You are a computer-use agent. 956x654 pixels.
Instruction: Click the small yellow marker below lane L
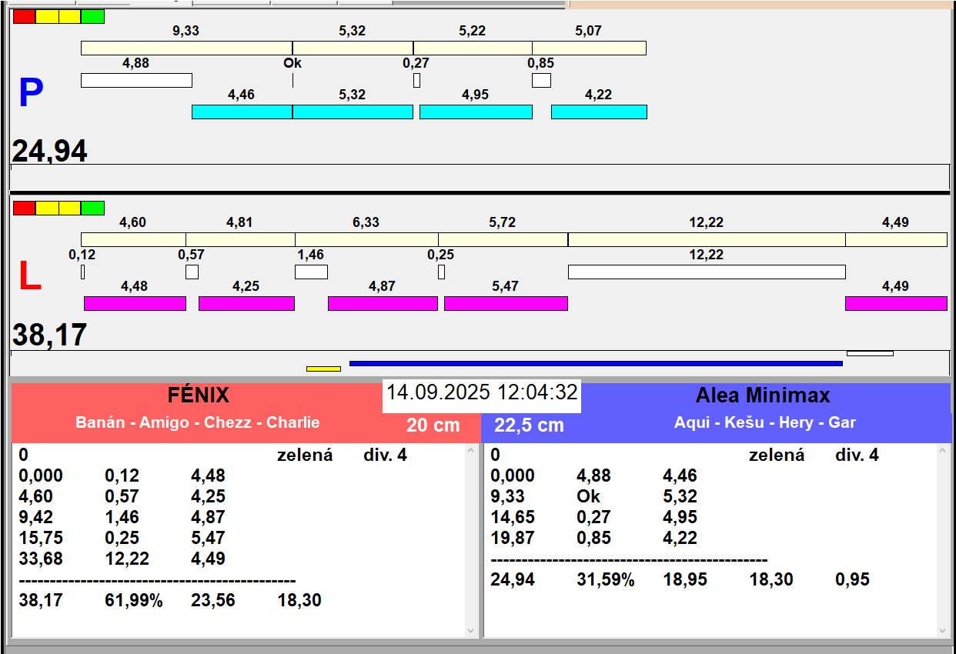[323, 369]
